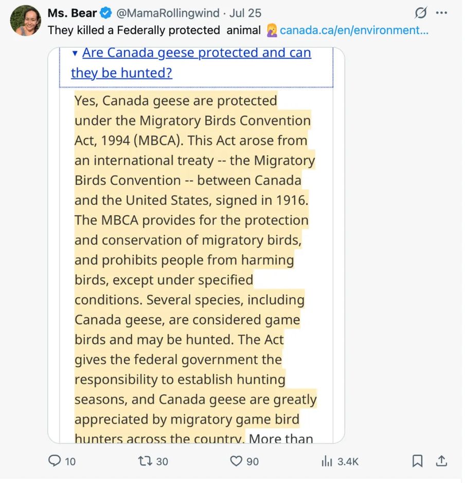Screen dimensions: 465x483
Task: Click the retweet count 30
Action: (x=162, y=461)
